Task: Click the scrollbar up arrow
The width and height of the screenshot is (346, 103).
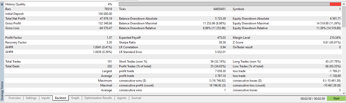Action: pyautogui.click(x=344, y=4)
